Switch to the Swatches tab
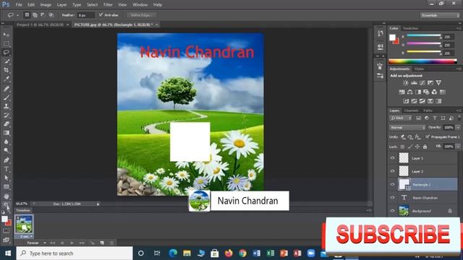Screen dimensions: 463x260 (410, 28)
